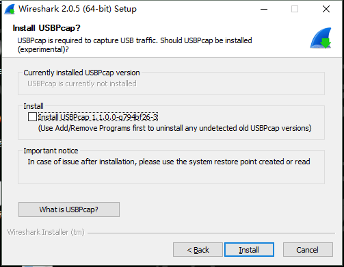The image size is (344, 267).
Task: Close the Wireshark Setup dialog
Action: click(x=326, y=9)
